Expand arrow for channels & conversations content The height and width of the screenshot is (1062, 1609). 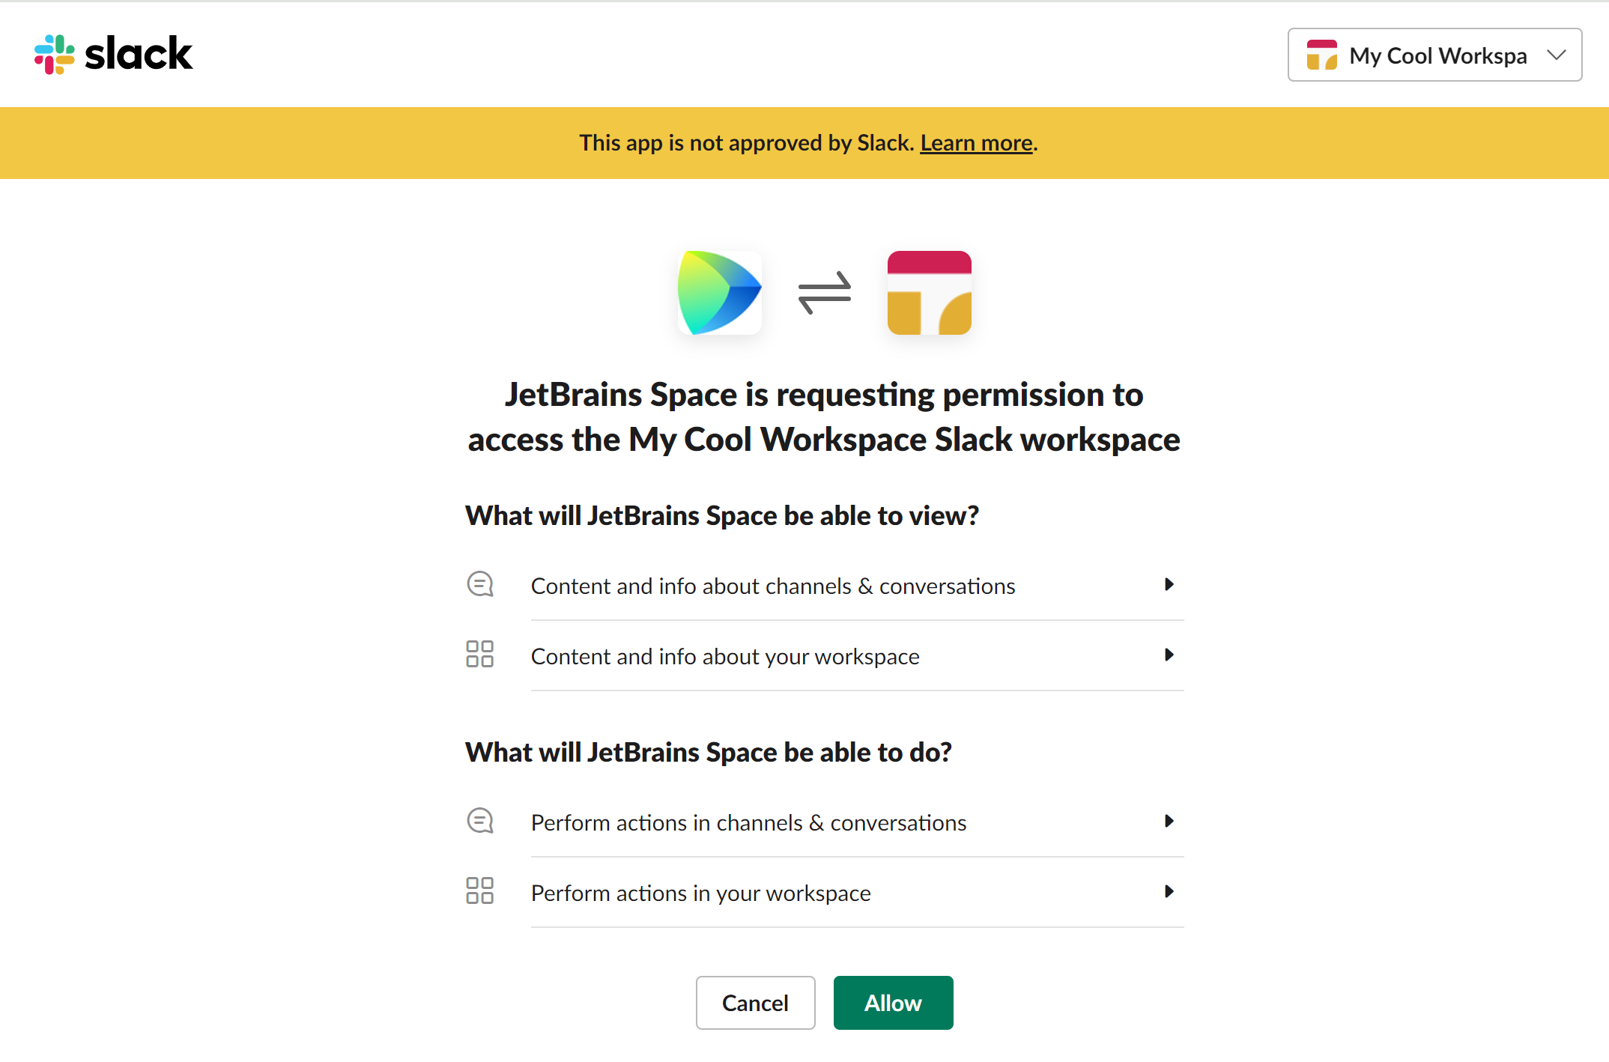1169,584
